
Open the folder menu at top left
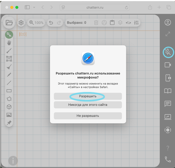tap(9, 23)
